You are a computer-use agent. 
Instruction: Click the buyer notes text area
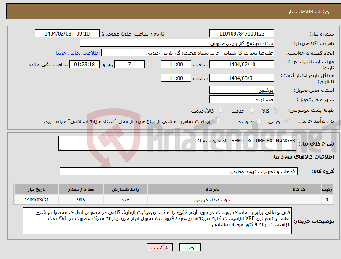pyautogui.click(x=157, y=221)
